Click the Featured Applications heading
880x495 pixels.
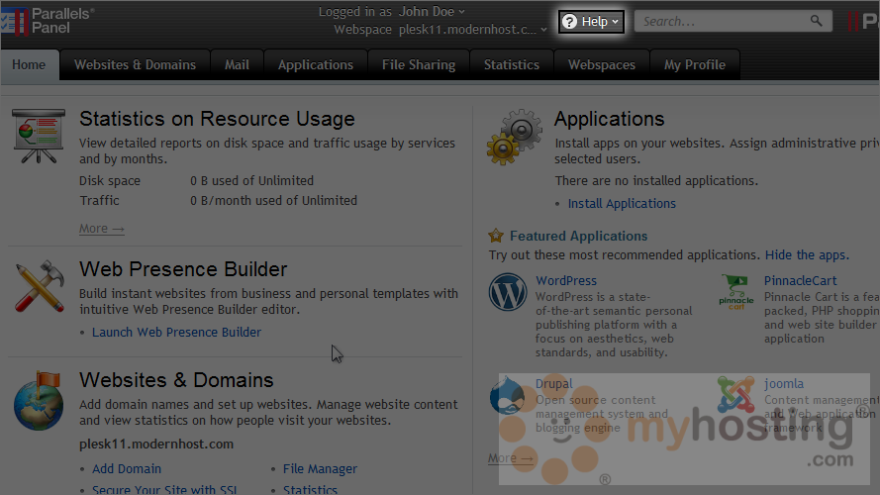tap(579, 237)
